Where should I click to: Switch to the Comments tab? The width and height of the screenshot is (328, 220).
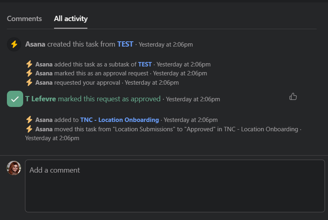[24, 19]
